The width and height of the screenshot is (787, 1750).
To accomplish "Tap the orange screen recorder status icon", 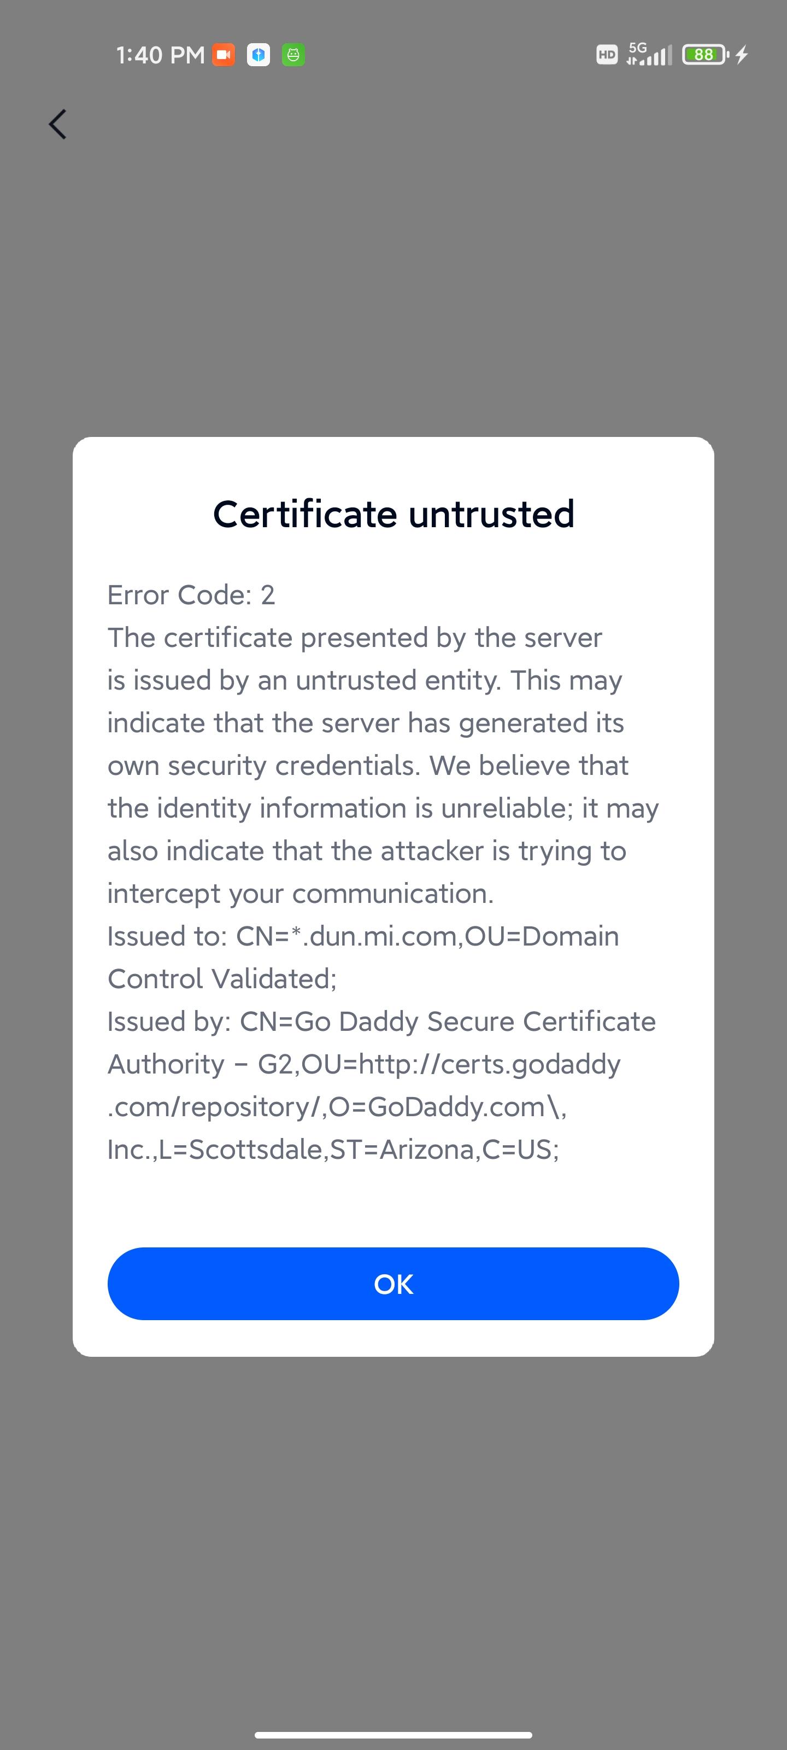I will [224, 54].
